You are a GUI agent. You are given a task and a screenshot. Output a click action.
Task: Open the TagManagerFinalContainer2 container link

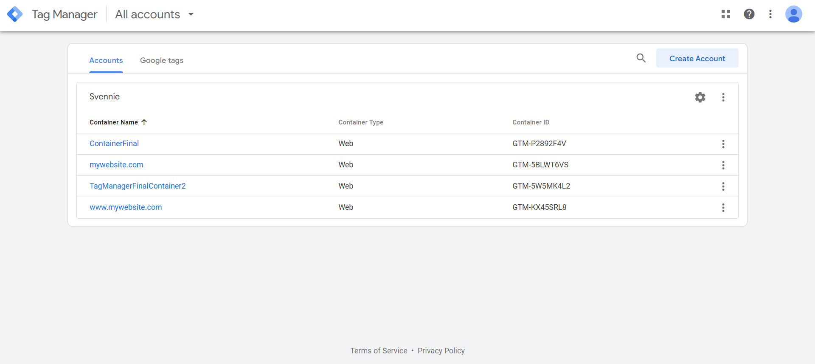coord(138,186)
